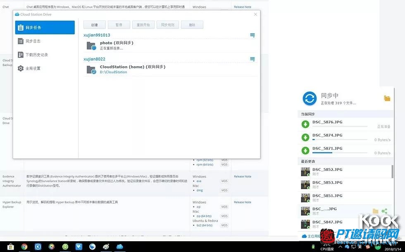Download the Evidence Integrity Authenticator exe
This screenshot has width=405, height=252.
coord(199,181)
